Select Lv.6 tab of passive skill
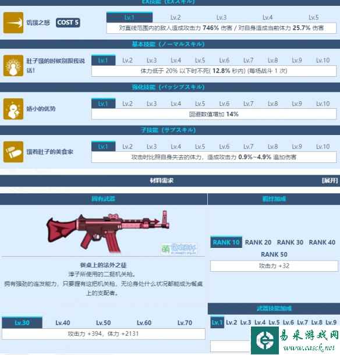 (x=224, y=104)
